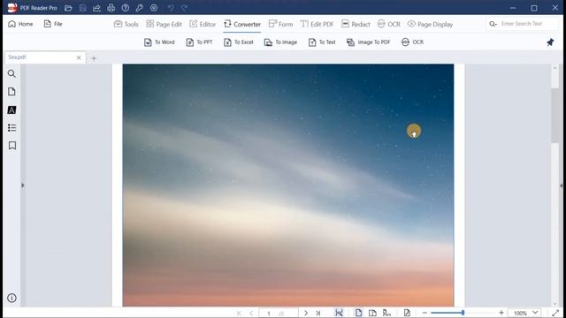The width and height of the screenshot is (566, 318).
Task: Choose Image To PDF converter
Action: 369,42
